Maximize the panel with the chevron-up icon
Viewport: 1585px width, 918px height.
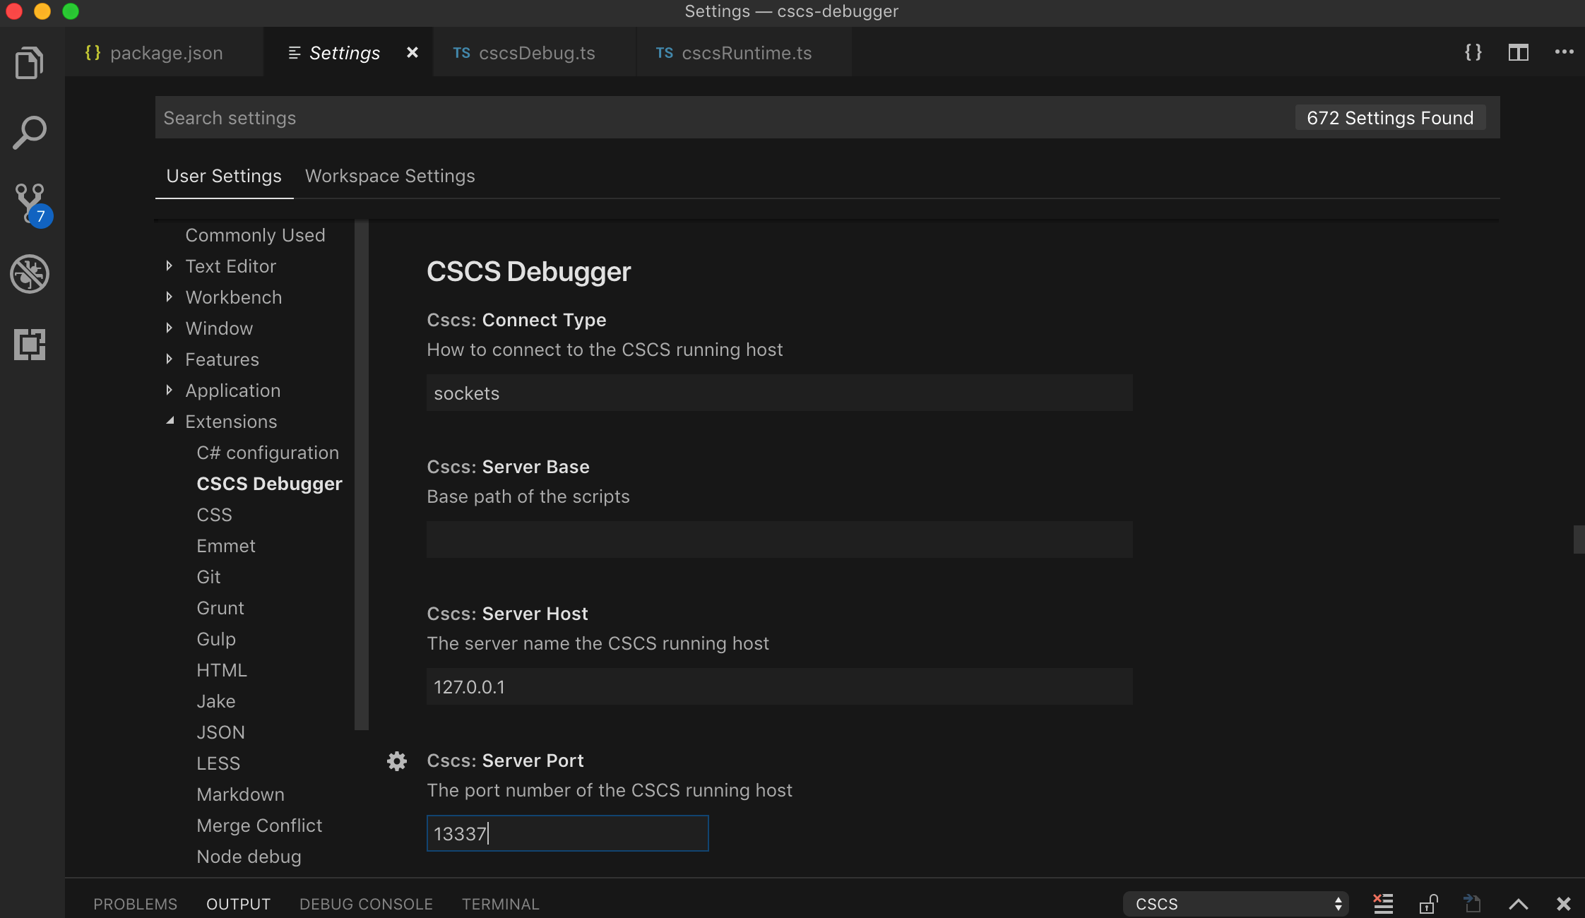point(1519,903)
